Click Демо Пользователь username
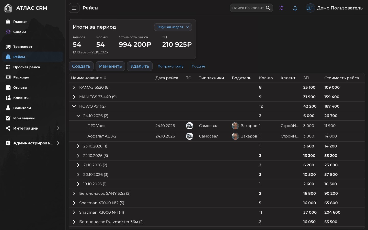The width and height of the screenshot is (368, 230). point(340,8)
